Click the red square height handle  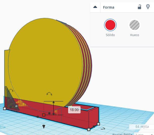click(x=44, y=115)
